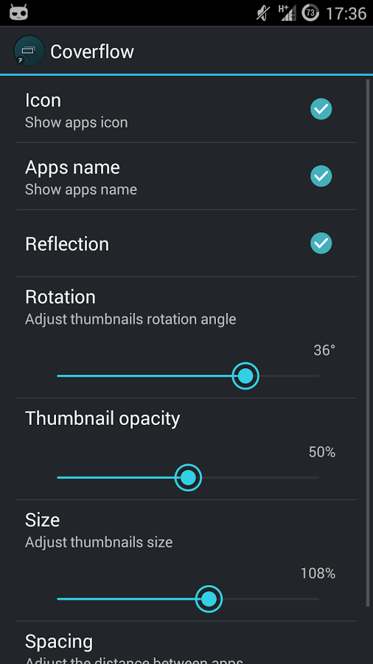Tap the Coverflow app icon in header
The image size is (373, 664).
click(x=29, y=51)
